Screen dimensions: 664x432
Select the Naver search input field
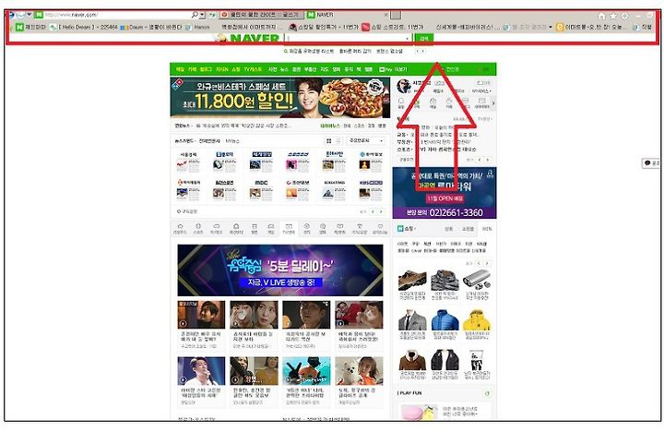(x=345, y=39)
